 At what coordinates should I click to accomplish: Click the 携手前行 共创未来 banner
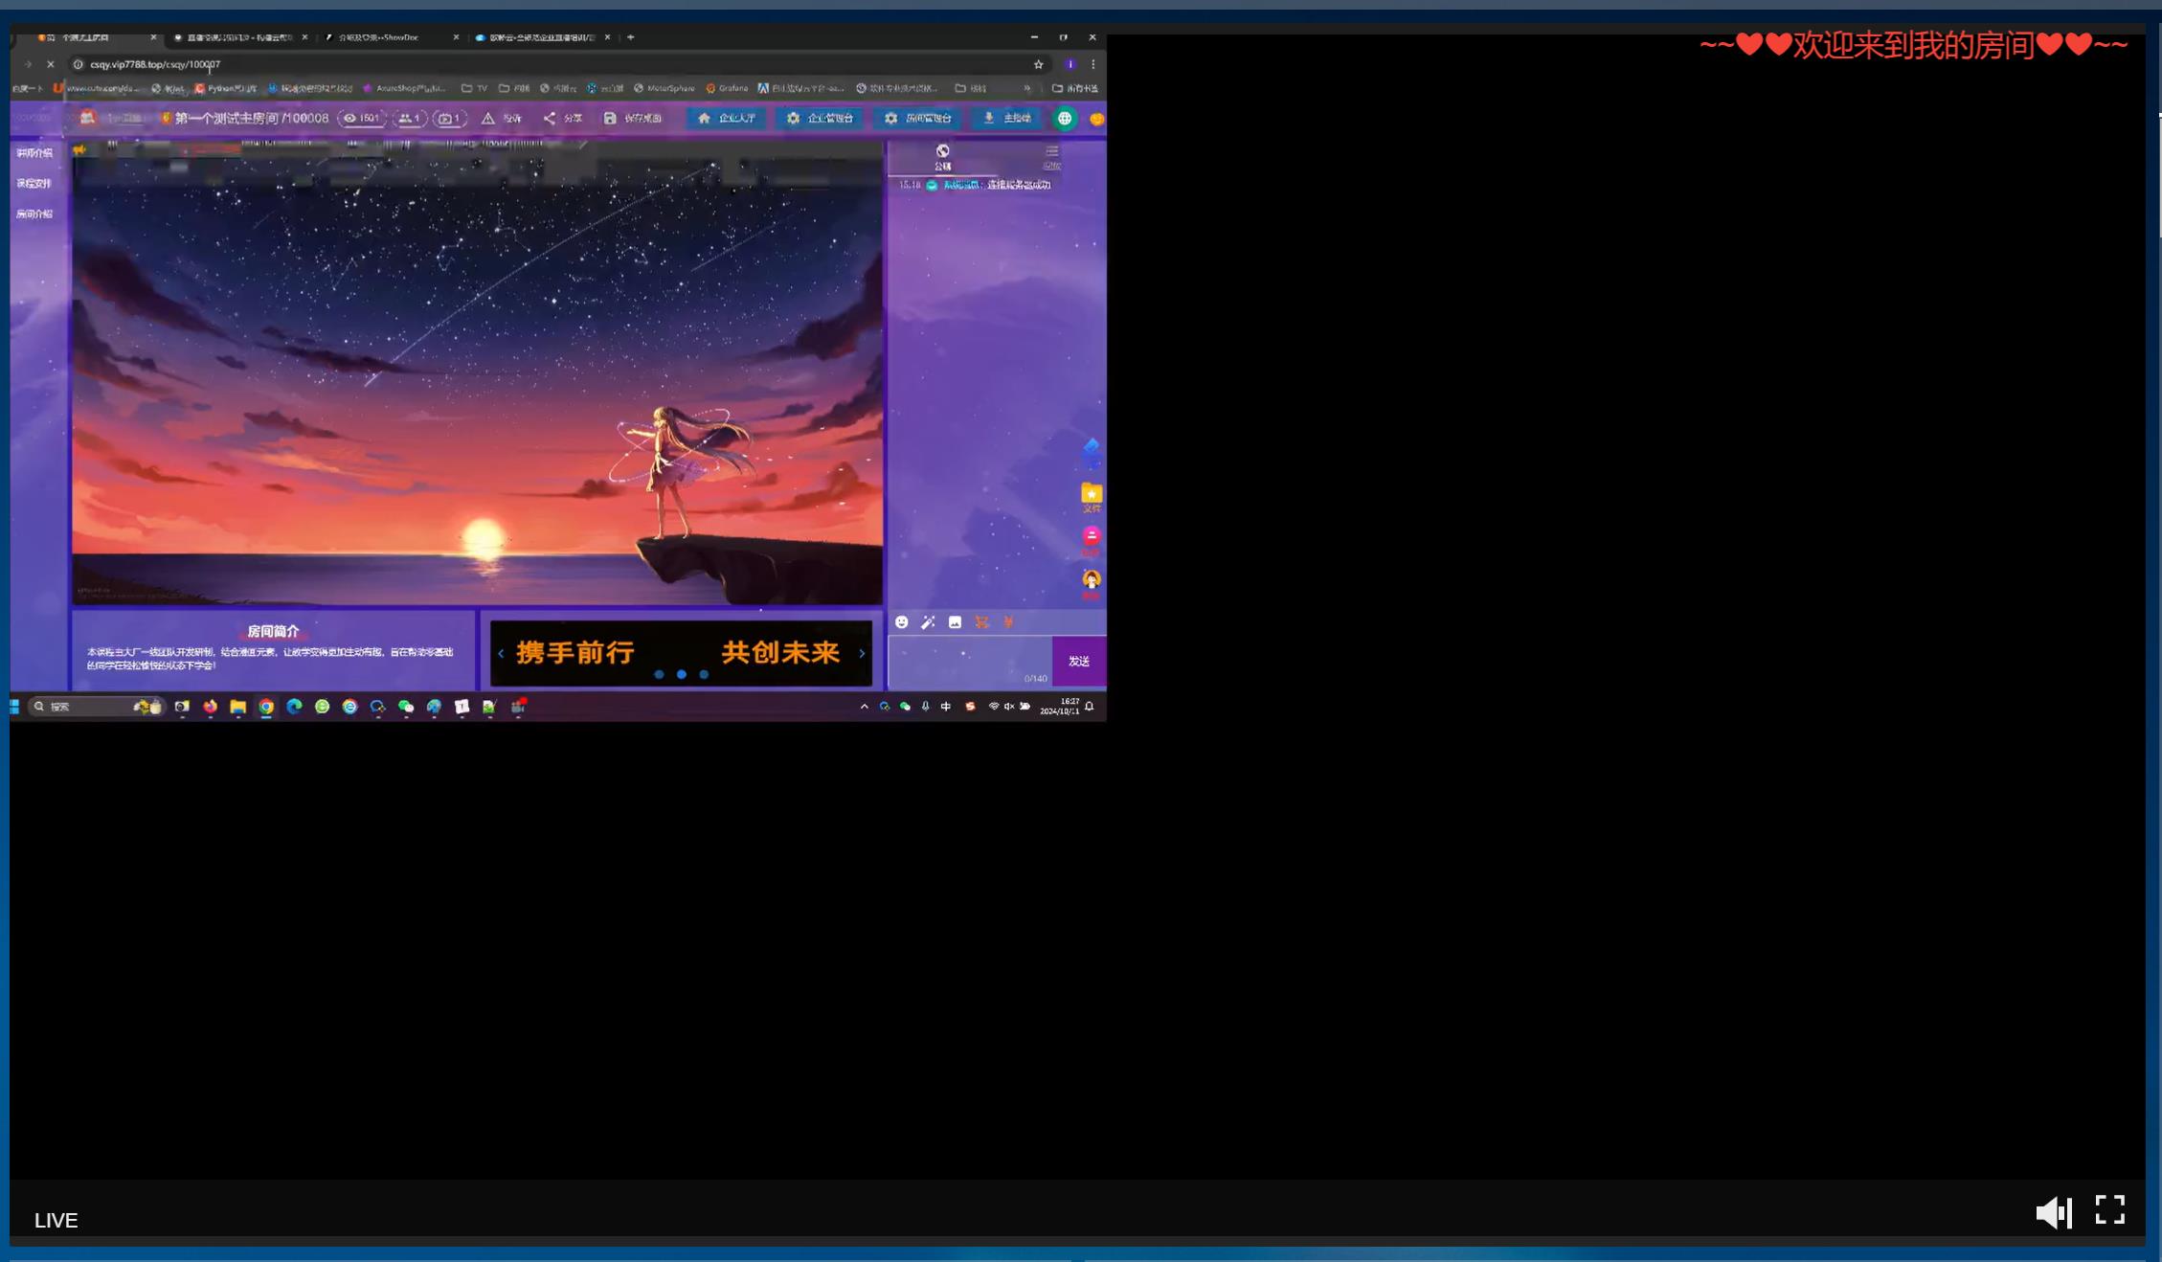click(x=681, y=653)
